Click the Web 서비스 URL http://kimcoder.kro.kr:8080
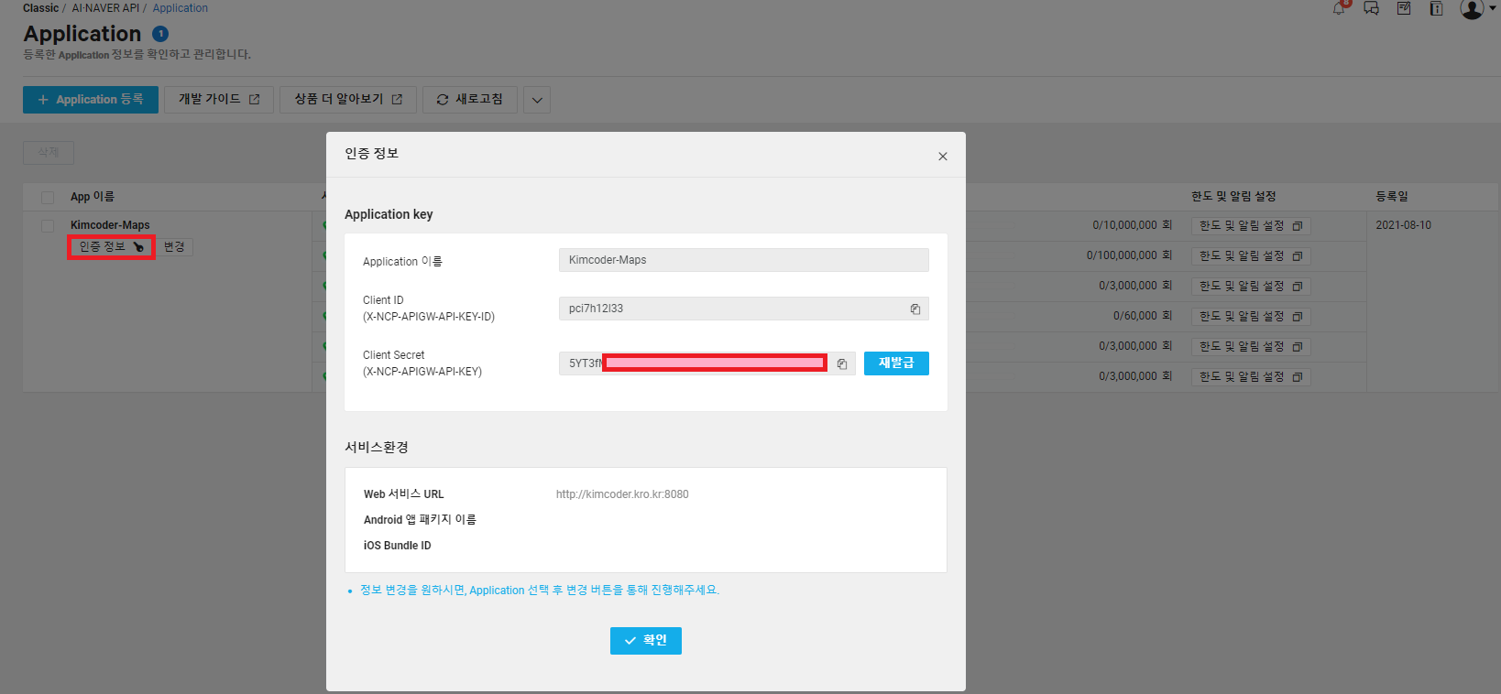This screenshot has height=694, width=1501. [622, 494]
